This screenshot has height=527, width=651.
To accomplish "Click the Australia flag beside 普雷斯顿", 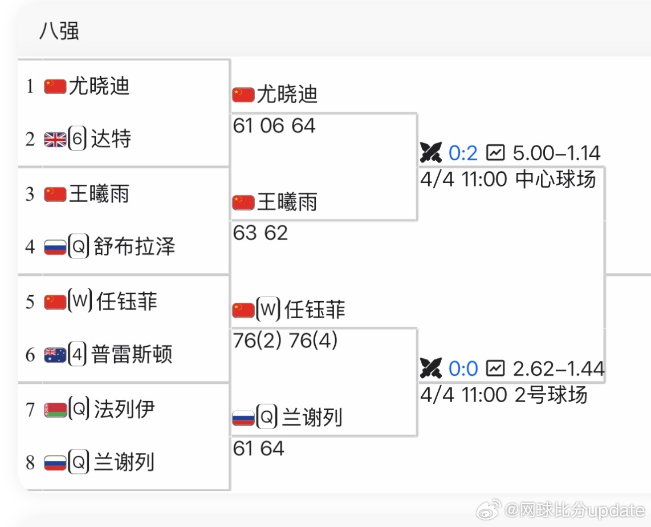I will [54, 354].
